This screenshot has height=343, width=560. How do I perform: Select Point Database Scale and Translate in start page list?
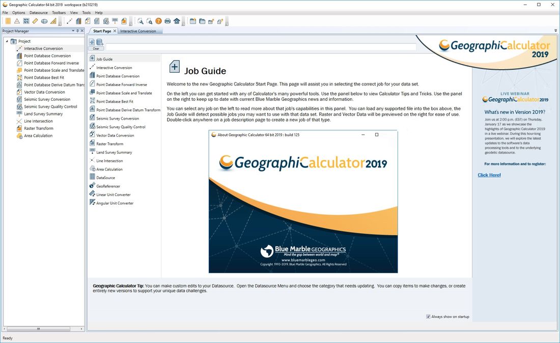coord(124,93)
